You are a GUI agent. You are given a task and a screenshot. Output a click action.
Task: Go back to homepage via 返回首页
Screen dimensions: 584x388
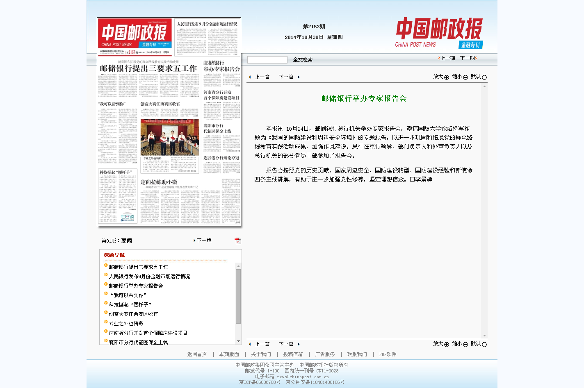(197, 354)
